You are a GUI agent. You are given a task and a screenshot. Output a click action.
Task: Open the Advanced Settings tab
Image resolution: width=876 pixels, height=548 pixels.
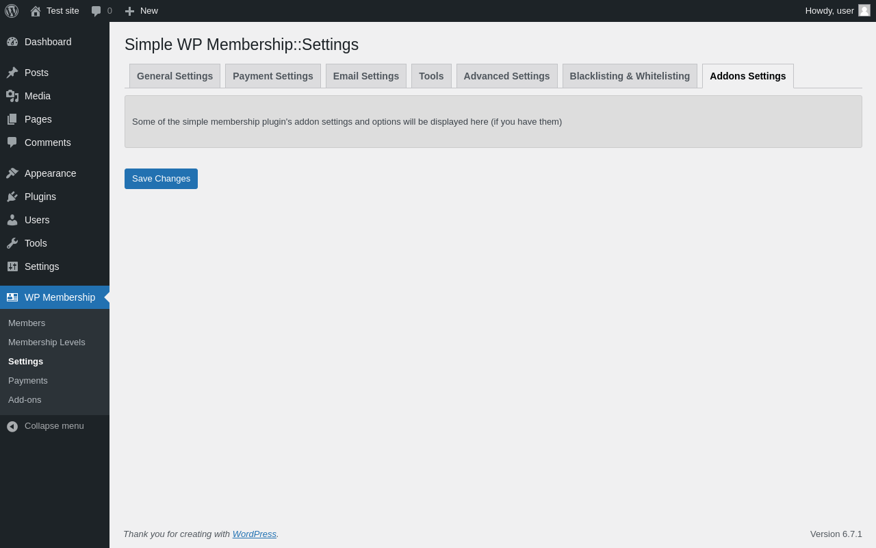click(x=507, y=76)
